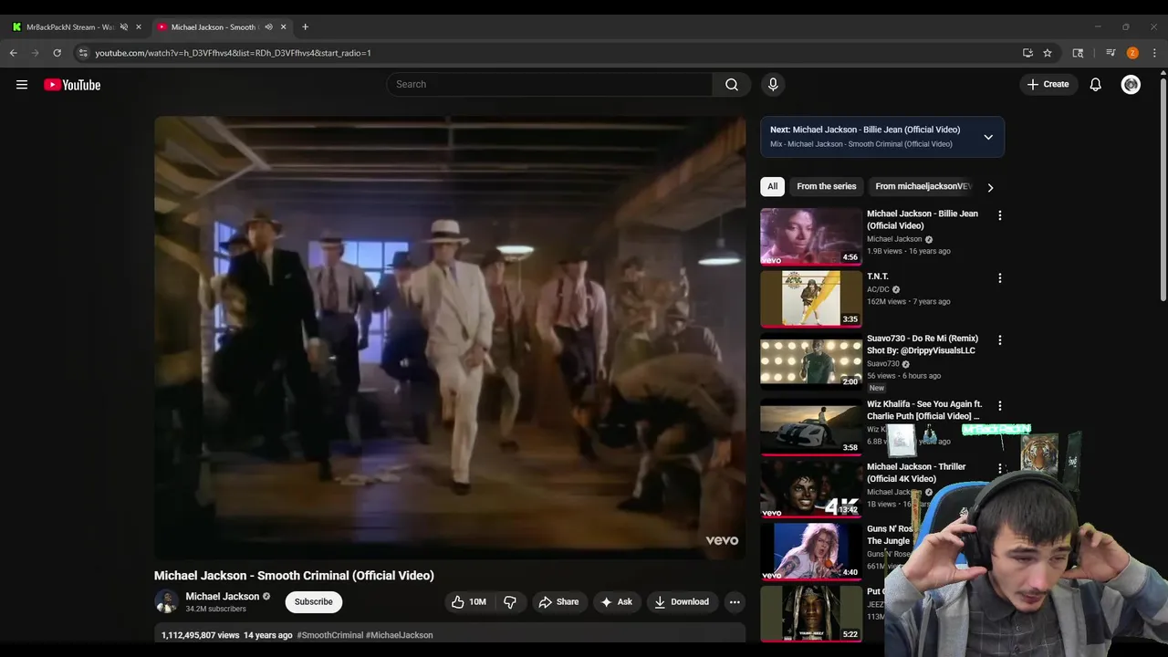Click the YouTube search input field
The image size is (1168, 657).
point(549,84)
